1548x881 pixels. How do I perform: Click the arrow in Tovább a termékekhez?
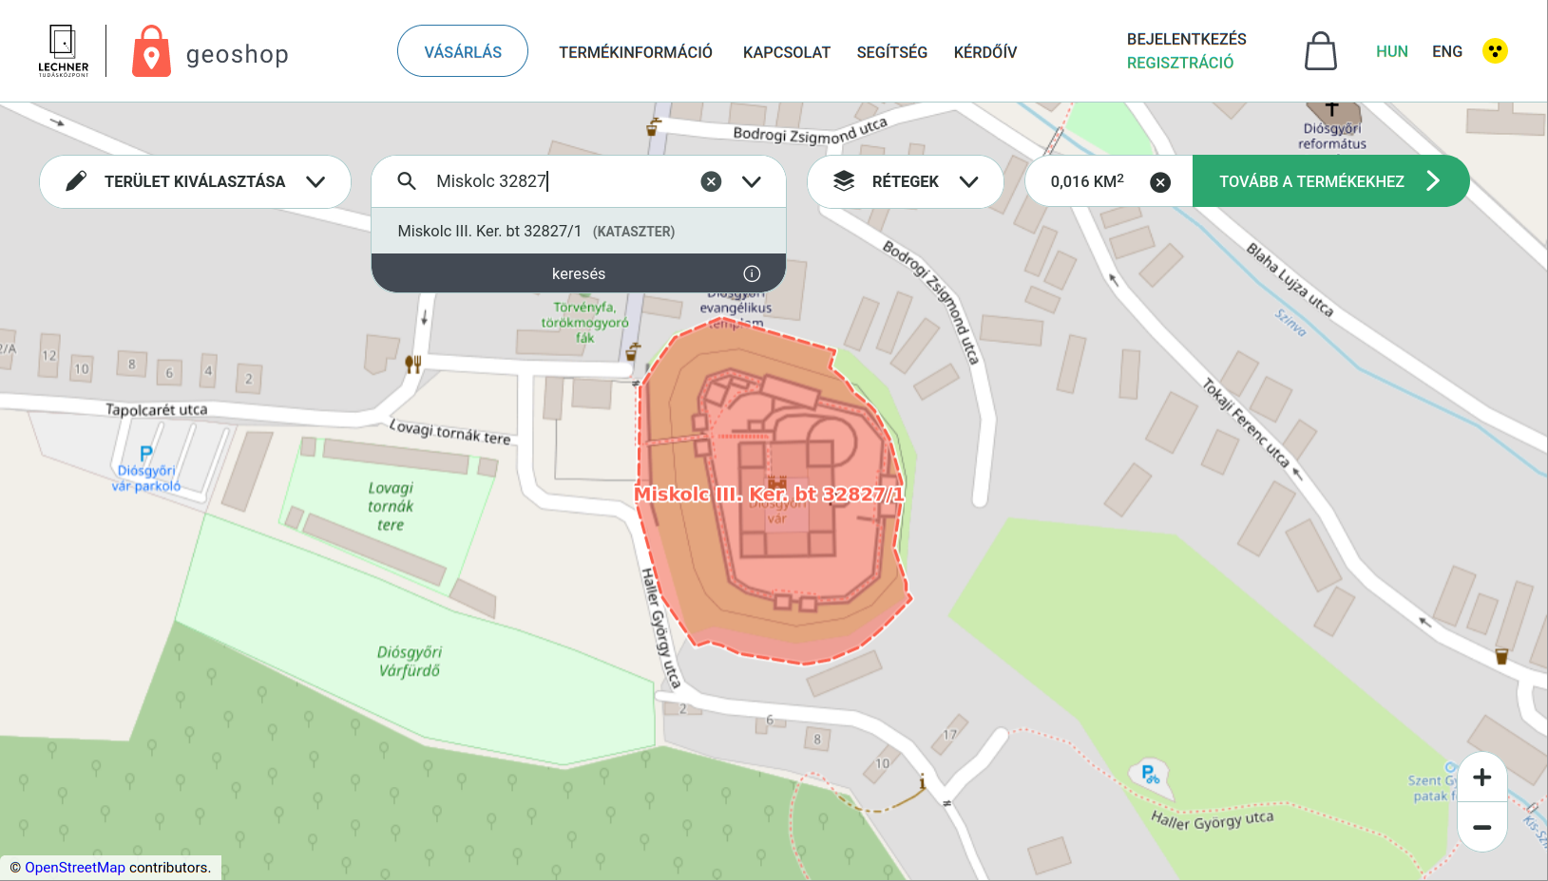tap(1434, 181)
